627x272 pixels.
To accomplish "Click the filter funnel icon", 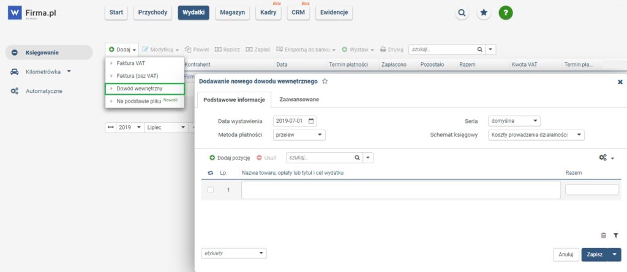I will tap(615, 235).
